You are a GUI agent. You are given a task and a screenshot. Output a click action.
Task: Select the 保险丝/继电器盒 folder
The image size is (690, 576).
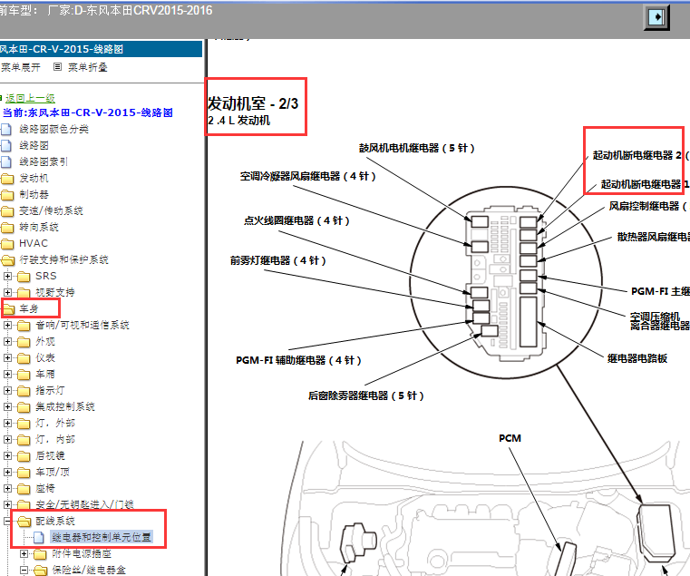pos(89,570)
